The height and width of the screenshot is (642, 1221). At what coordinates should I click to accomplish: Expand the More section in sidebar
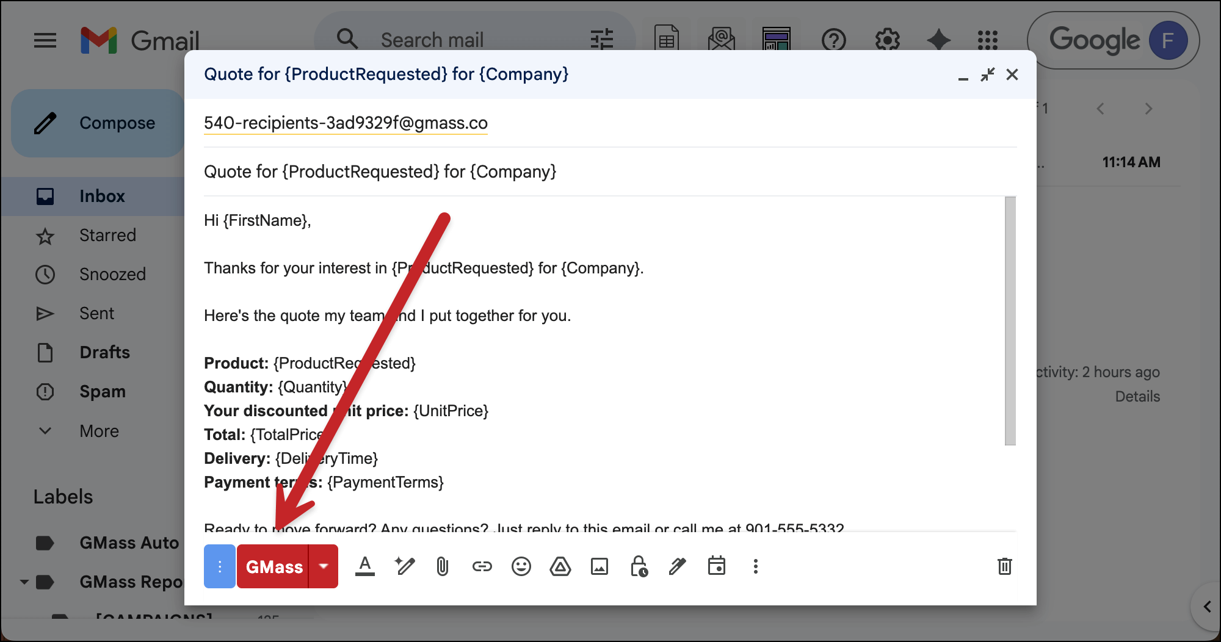click(x=99, y=431)
